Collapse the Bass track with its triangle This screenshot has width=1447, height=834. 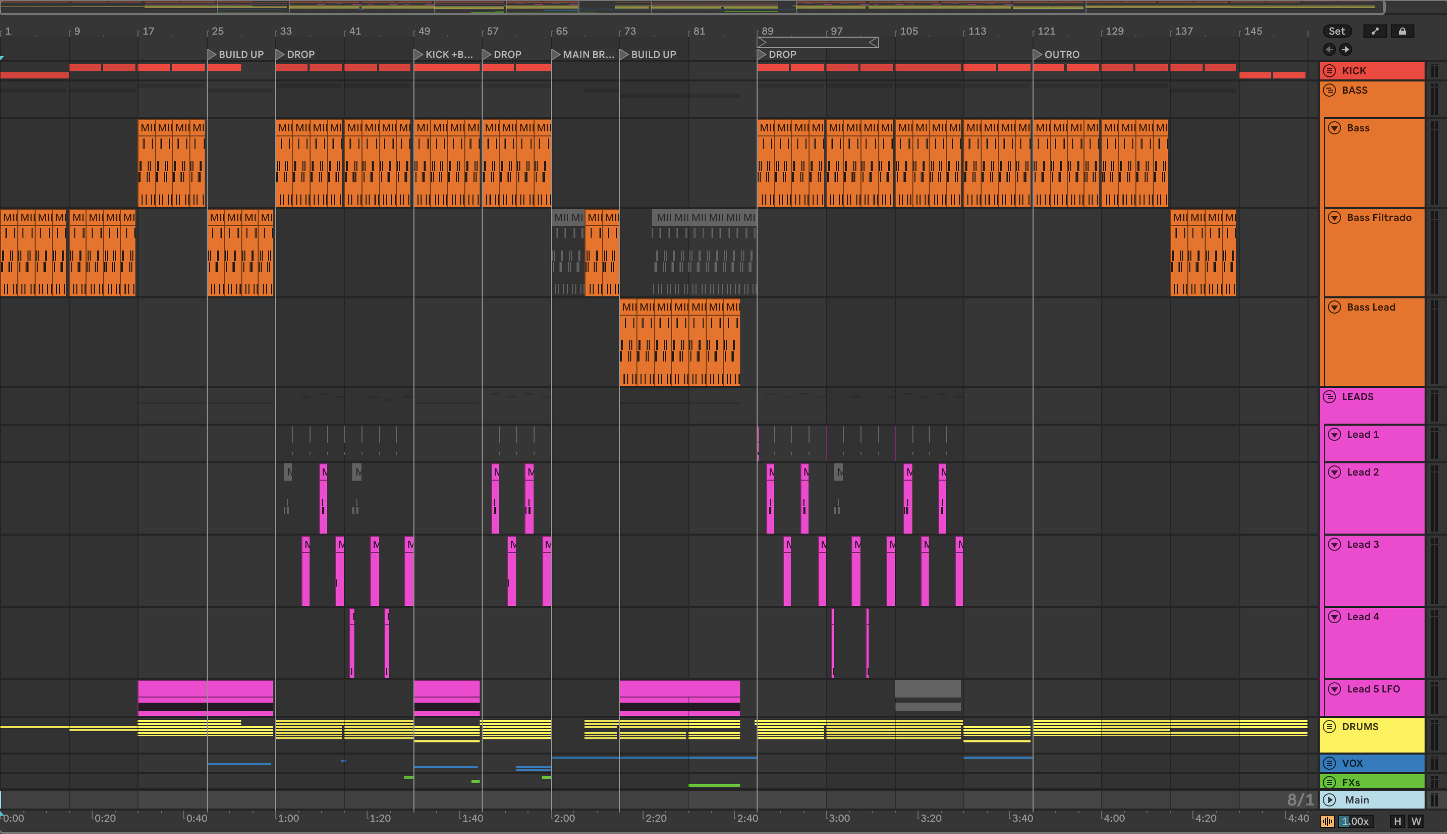point(1335,128)
